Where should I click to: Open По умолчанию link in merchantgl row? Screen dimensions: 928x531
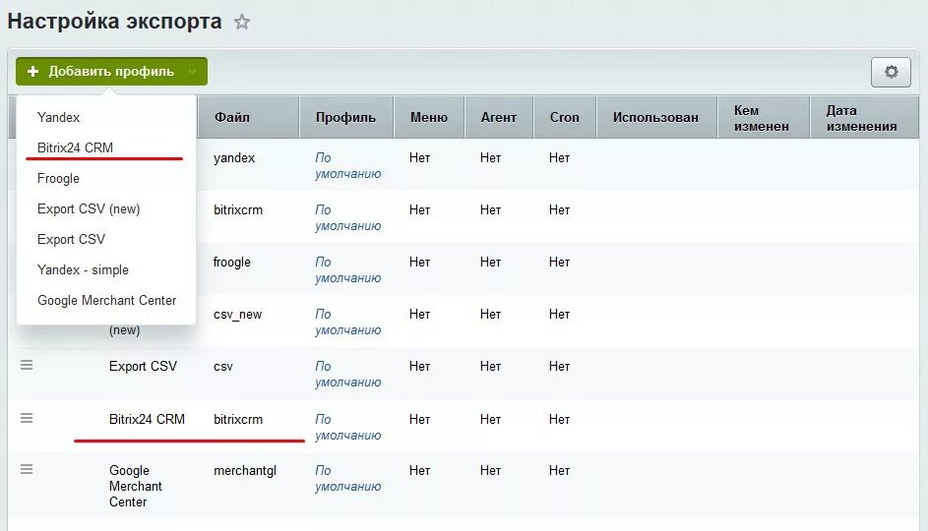coord(347,478)
